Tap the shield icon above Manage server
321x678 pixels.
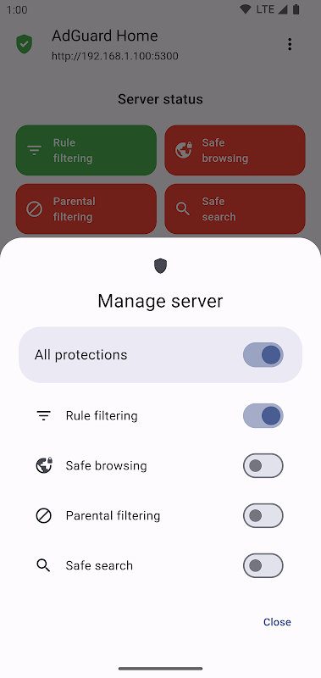click(160, 266)
